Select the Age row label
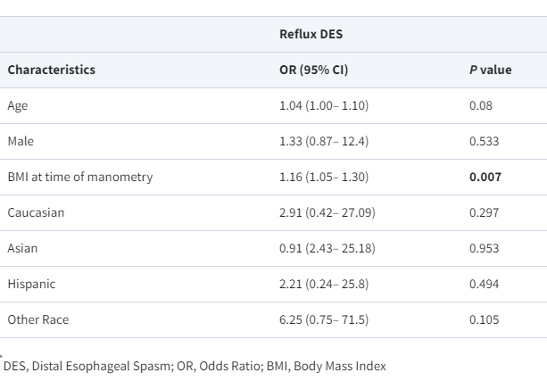This screenshot has width=547, height=381. [x=17, y=105]
